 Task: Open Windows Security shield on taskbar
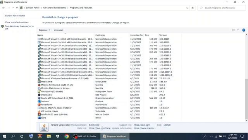[x=58, y=136]
